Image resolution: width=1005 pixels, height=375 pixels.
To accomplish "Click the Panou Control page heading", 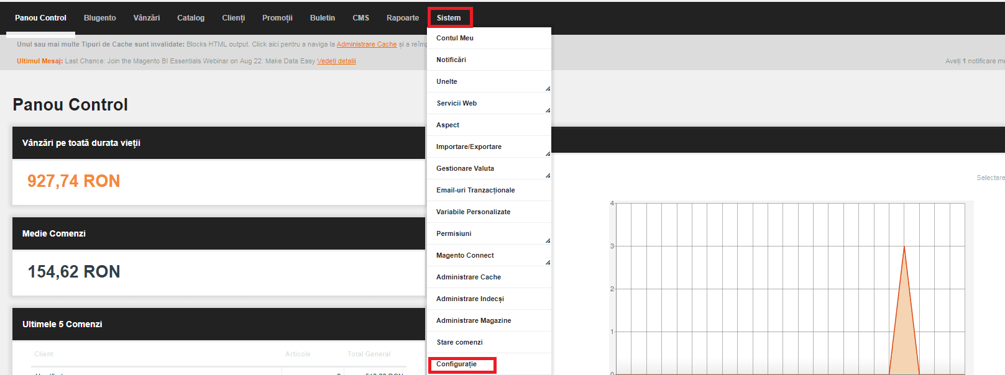I will [x=70, y=104].
